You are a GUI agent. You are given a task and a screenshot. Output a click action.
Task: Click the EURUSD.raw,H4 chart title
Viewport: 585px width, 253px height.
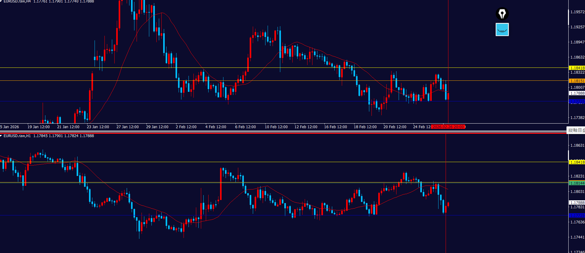tap(17, 2)
